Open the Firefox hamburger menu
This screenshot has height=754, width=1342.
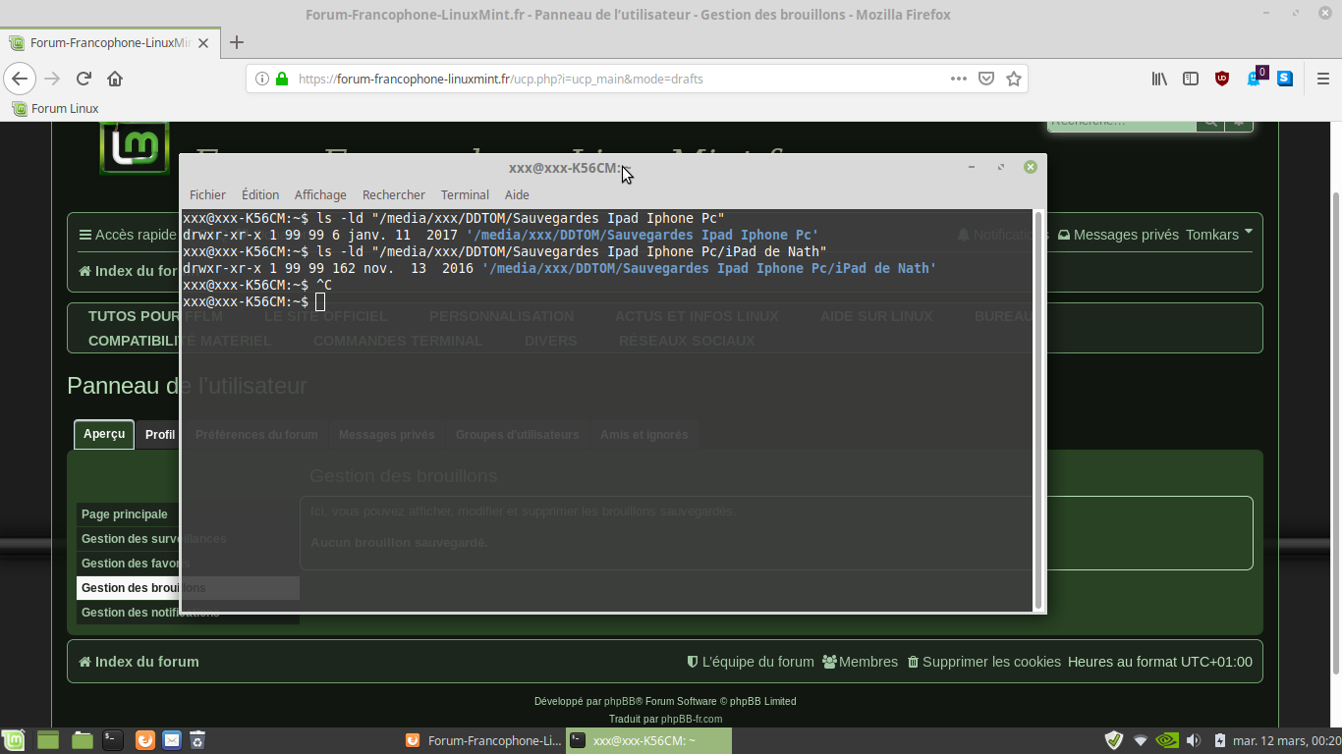point(1322,79)
